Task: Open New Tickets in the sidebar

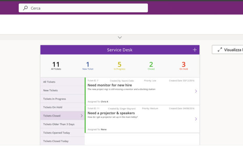Action: coord(62,90)
